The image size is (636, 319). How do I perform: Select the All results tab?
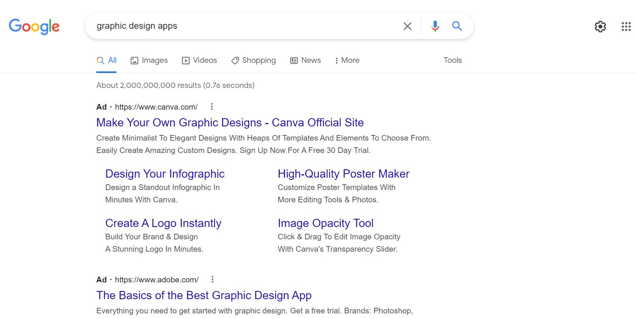point(107,60)
